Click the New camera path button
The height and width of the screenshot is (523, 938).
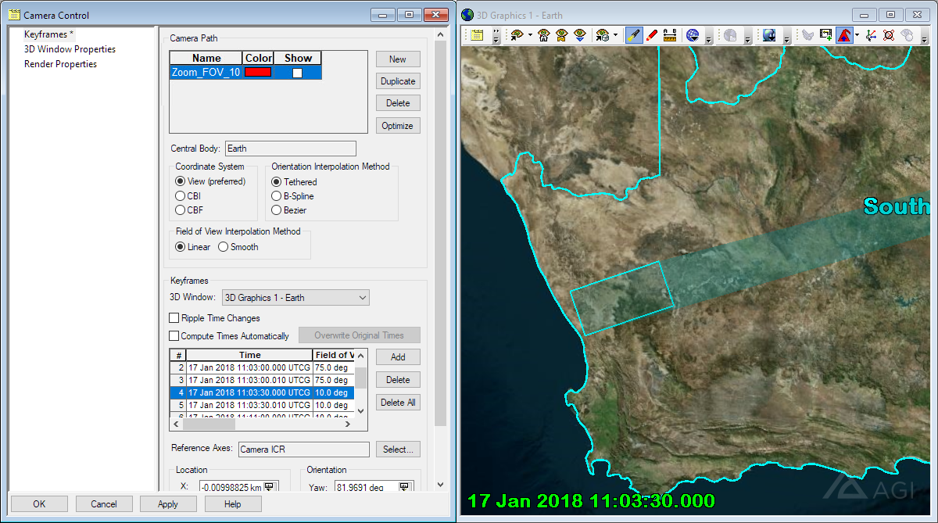pyautogui.click(x=398, y=59)
